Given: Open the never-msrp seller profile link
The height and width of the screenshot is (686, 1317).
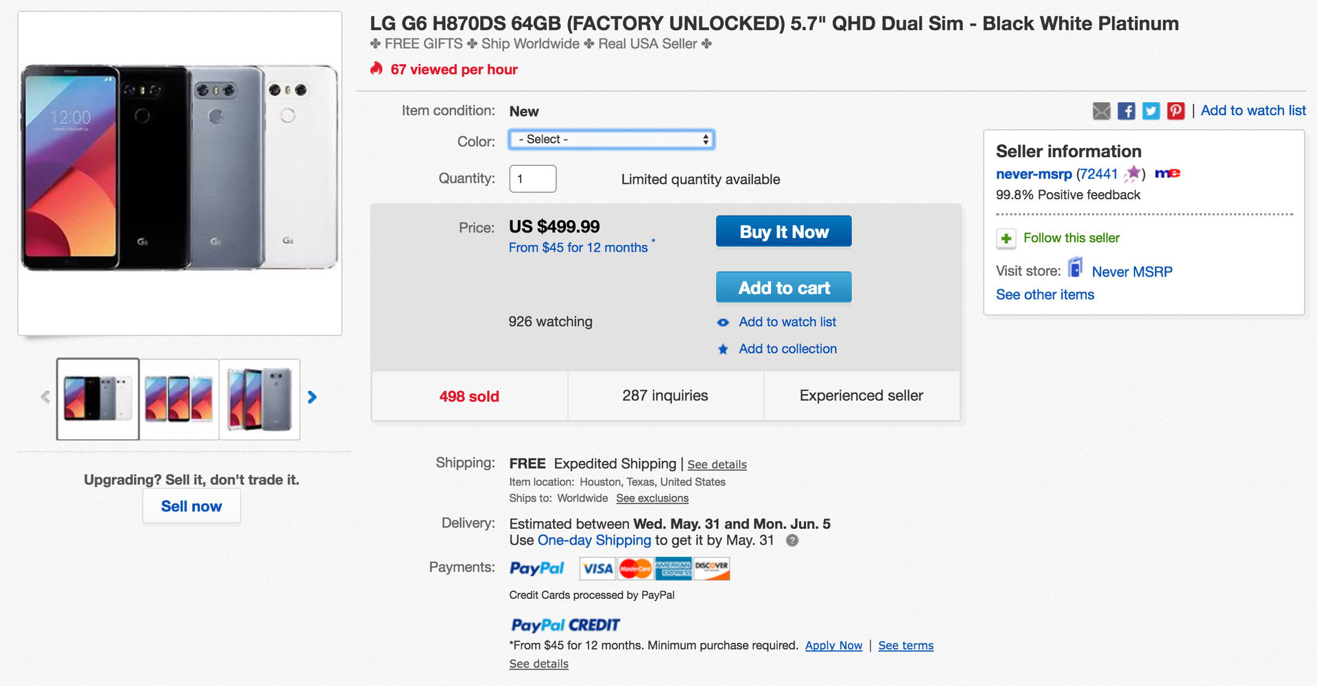Looking at the screenshot, I should (x=1034, y=174).
